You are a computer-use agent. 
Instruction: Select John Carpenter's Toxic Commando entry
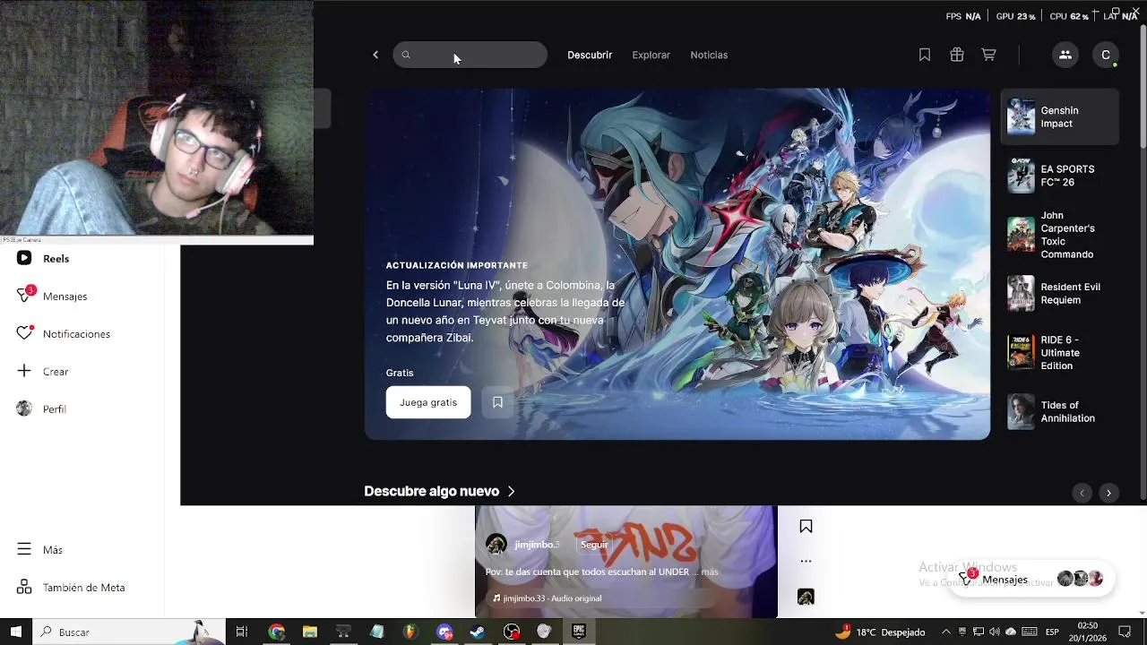coord(1060,235)
